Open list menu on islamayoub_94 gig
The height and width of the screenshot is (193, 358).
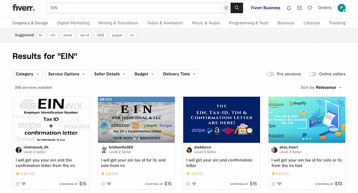tap(17, 184)
